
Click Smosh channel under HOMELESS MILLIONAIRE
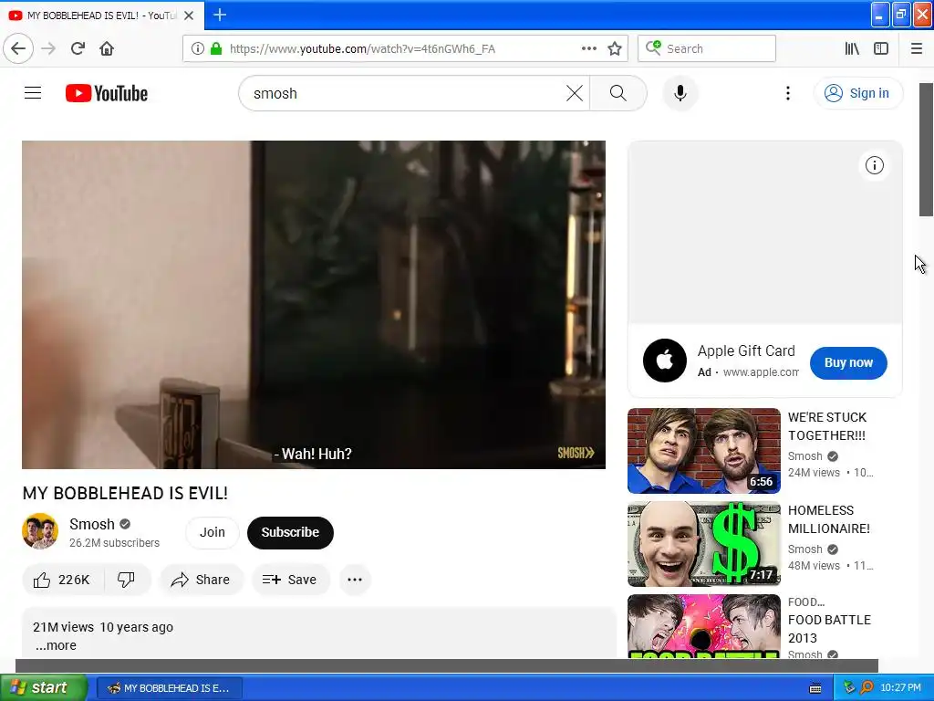[x=804, y=549]
